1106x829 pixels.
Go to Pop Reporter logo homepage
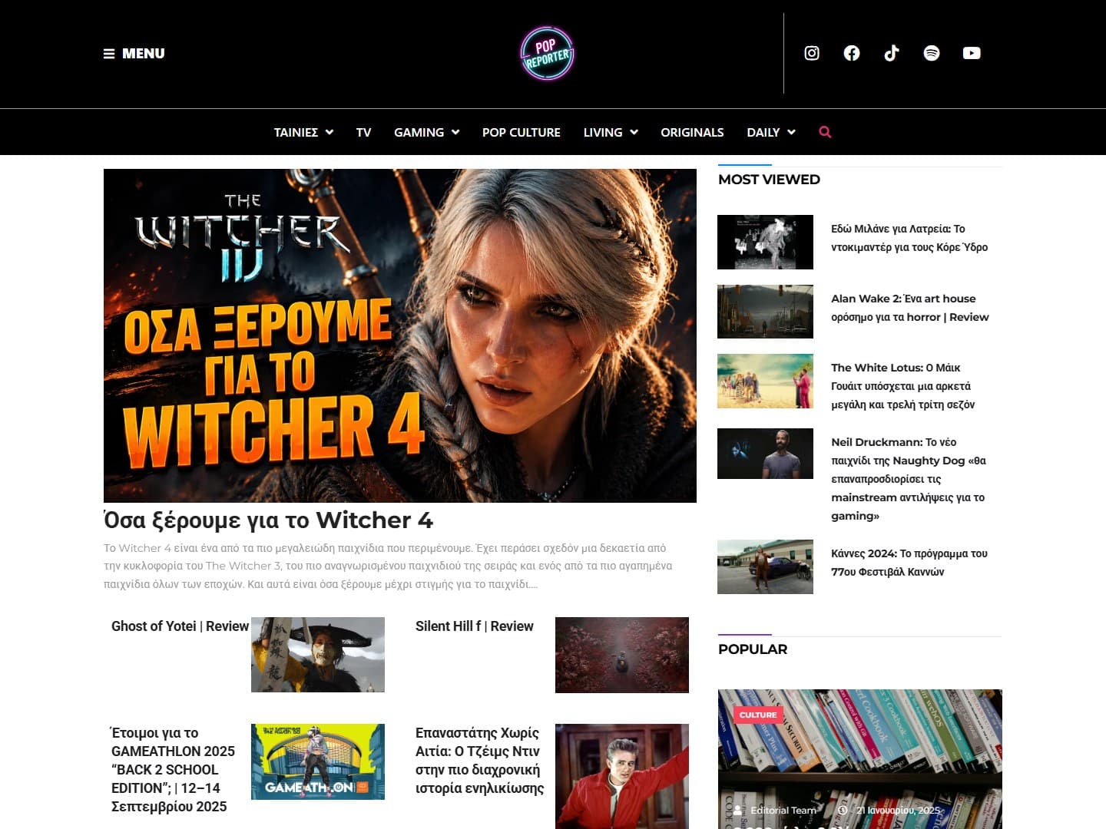coord(547,53)
